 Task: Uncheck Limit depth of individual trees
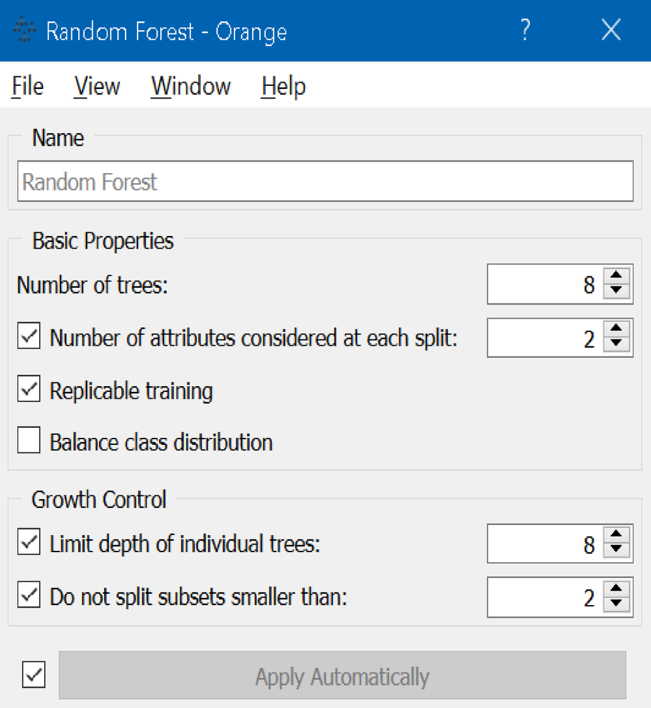click(x=29, y=543)
